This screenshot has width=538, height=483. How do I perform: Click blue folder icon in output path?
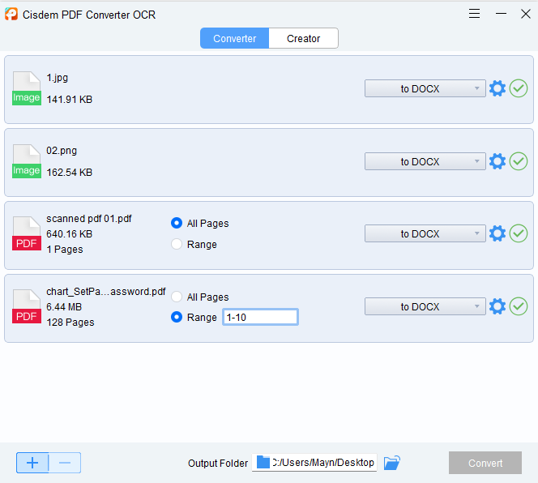click(x=263, y=462)
